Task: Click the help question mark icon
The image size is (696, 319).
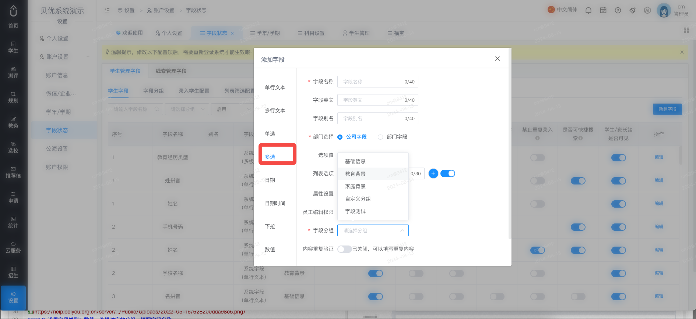Action: coord(618,10)
